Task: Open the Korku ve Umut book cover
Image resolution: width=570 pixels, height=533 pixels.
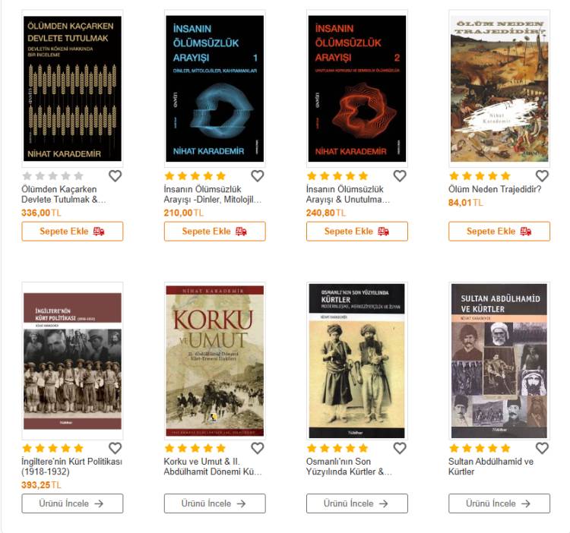Action: point(215,361)
